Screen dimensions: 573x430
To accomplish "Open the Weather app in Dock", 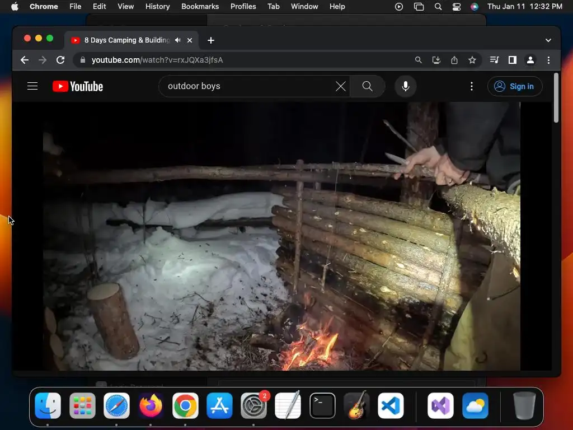I will [475, 405].
